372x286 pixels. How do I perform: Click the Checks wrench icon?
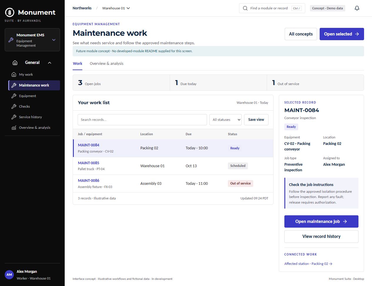click(x=14, y=106)
